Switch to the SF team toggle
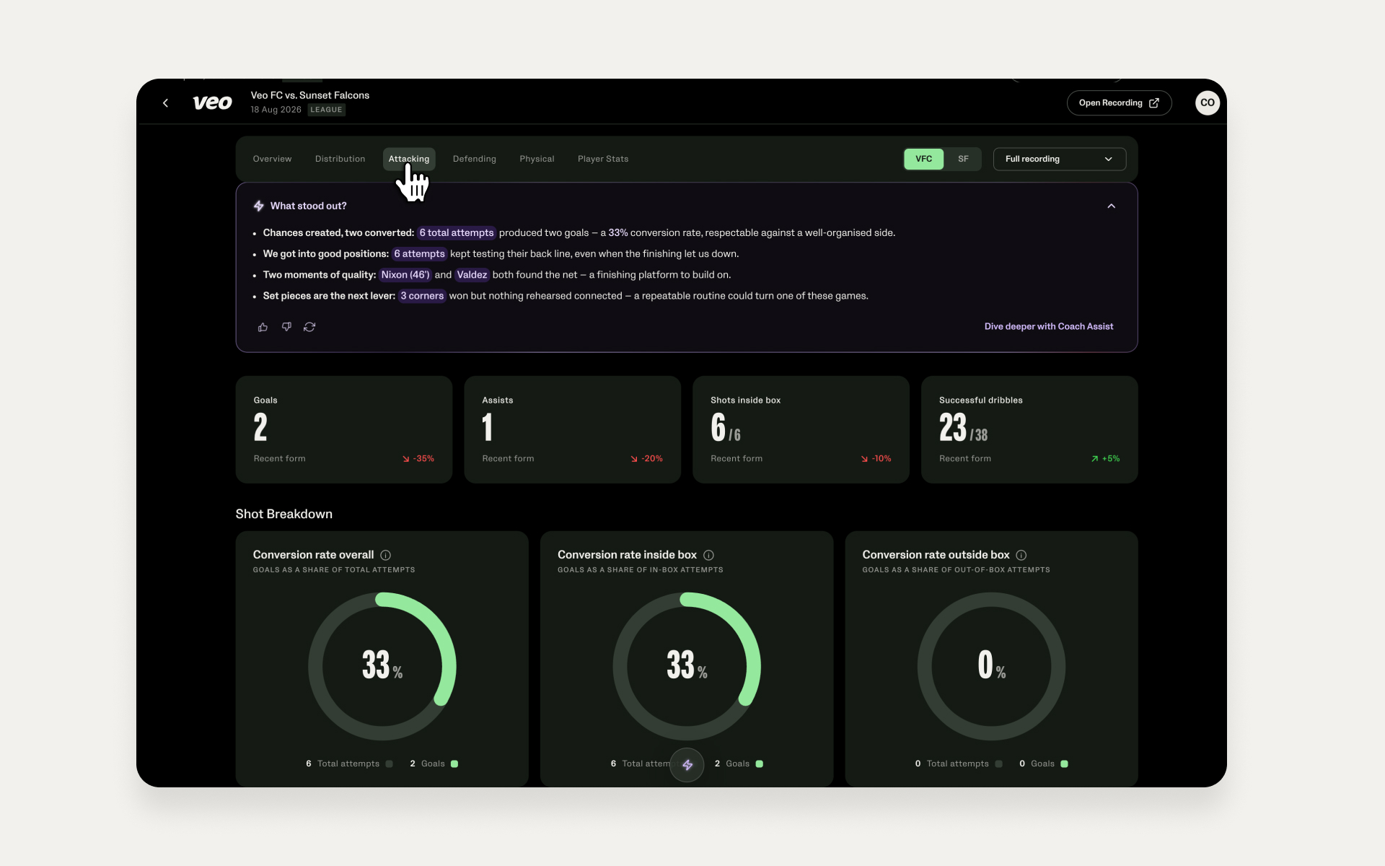This screenshot has height=866, width=1385. pyautogui.click(x=963, y=159)
